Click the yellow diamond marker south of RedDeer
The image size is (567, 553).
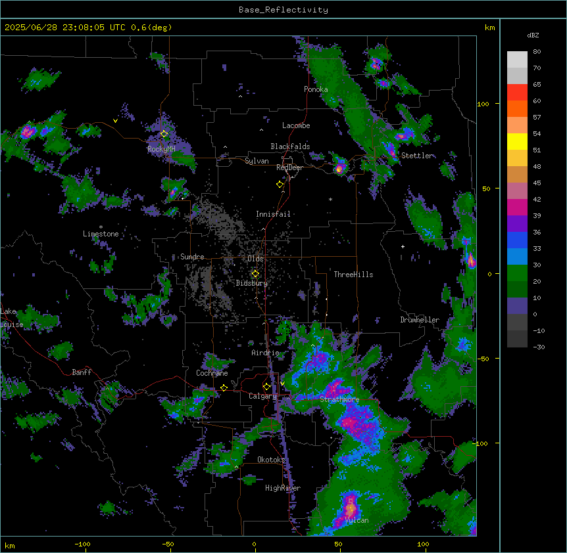(280, 185)
